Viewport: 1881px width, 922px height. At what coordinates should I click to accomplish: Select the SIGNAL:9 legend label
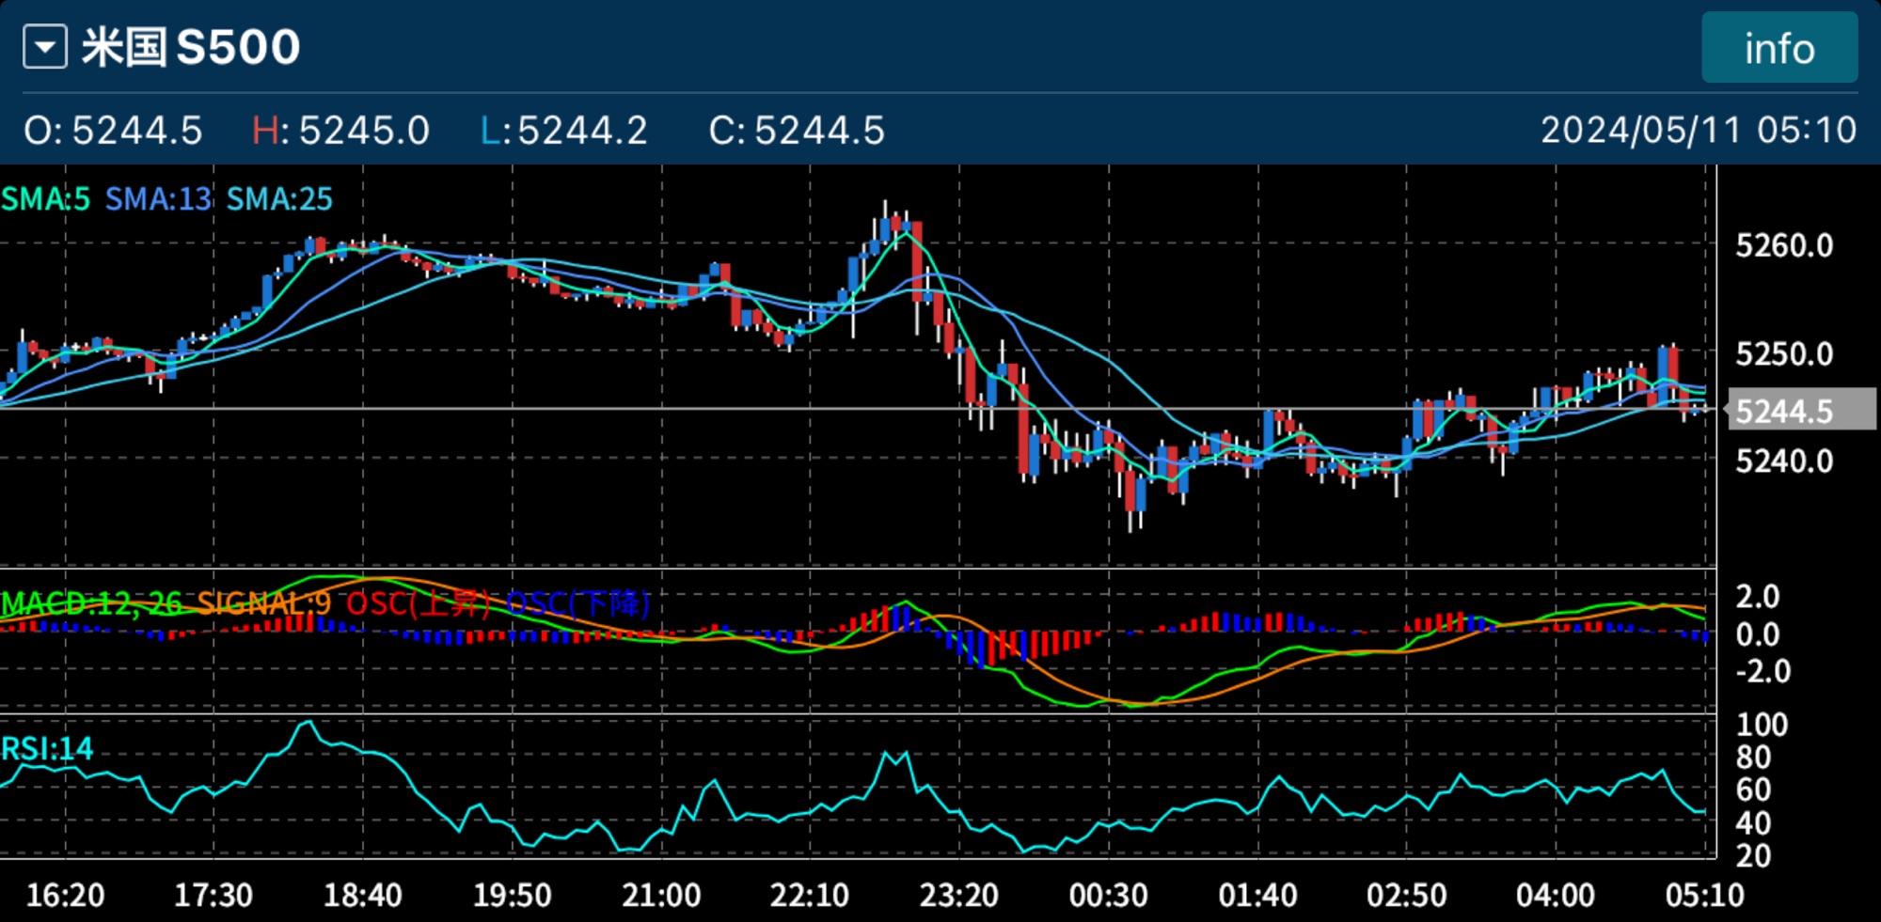coord(263,603)
